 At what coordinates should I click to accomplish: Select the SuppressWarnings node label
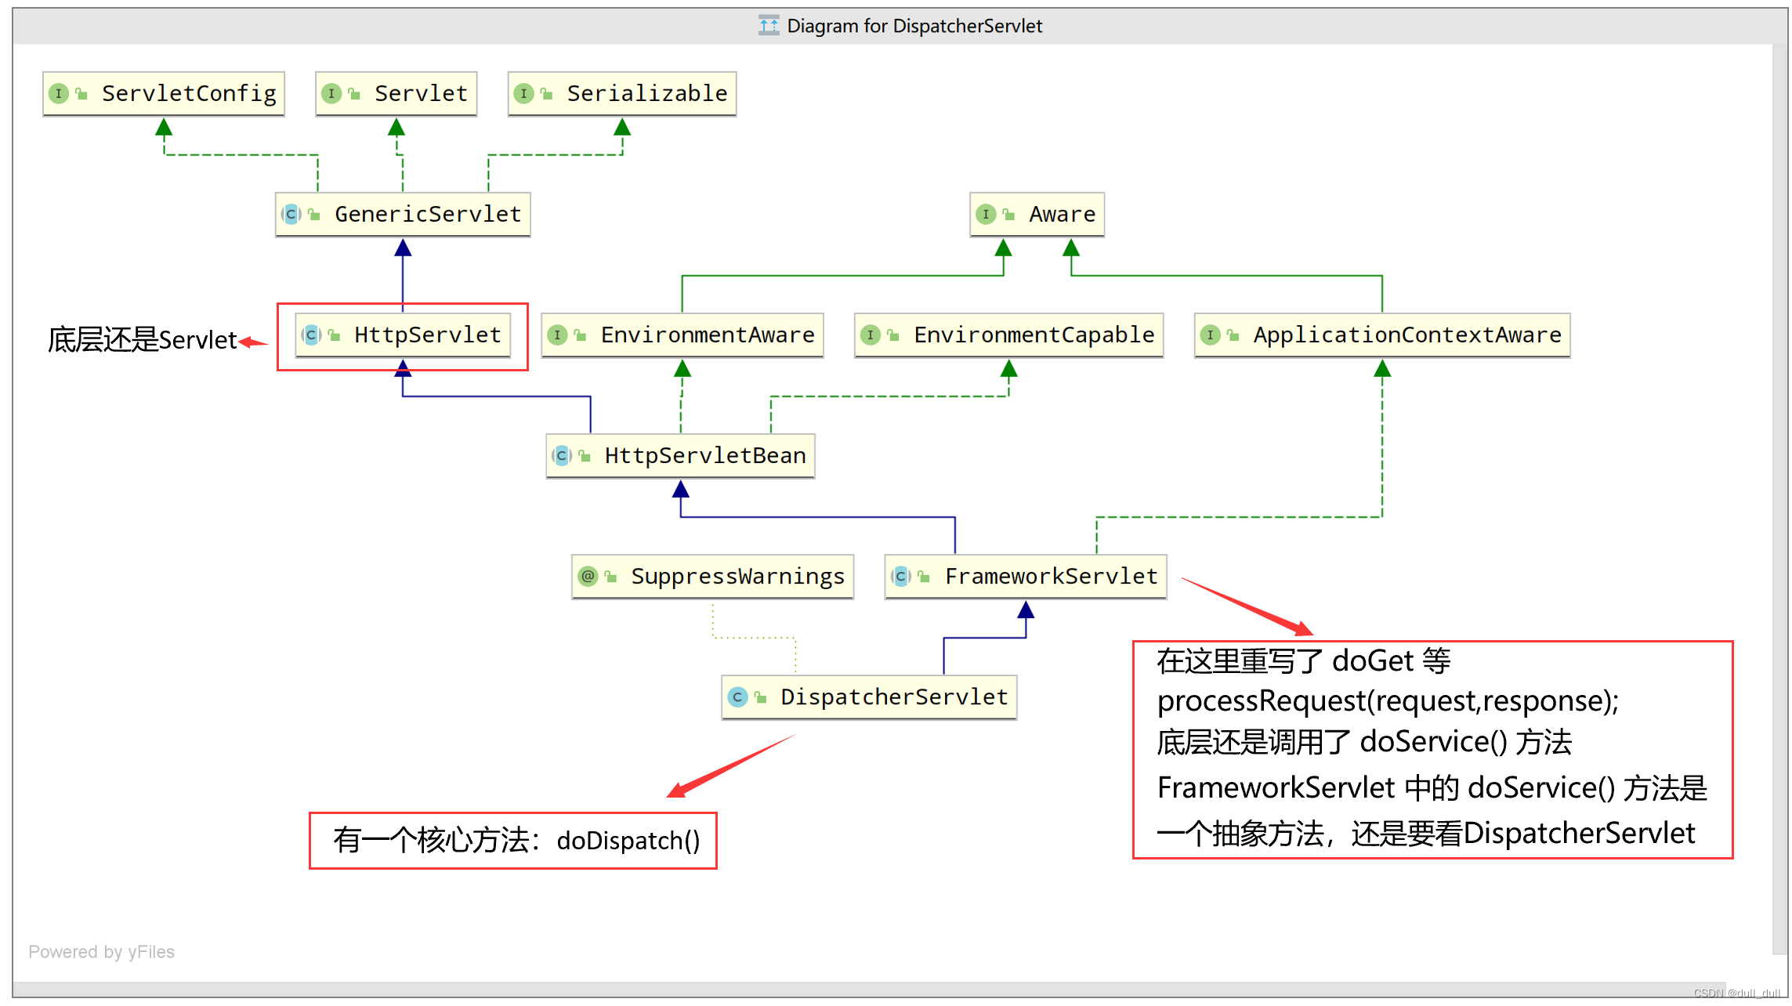738,577
